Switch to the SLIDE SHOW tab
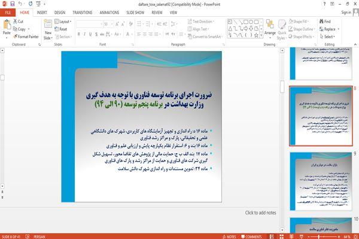This screenshot has width=359, height=239. pos(135,13)
